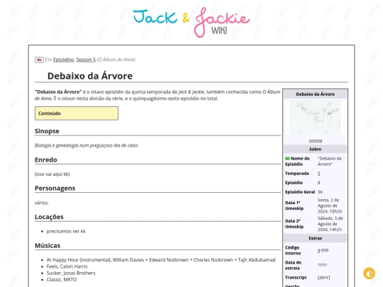The width and height of the screenshot is (383, 287).
Task: Click the Data 2º timeskip date value
Action: (x=331, y=224)
